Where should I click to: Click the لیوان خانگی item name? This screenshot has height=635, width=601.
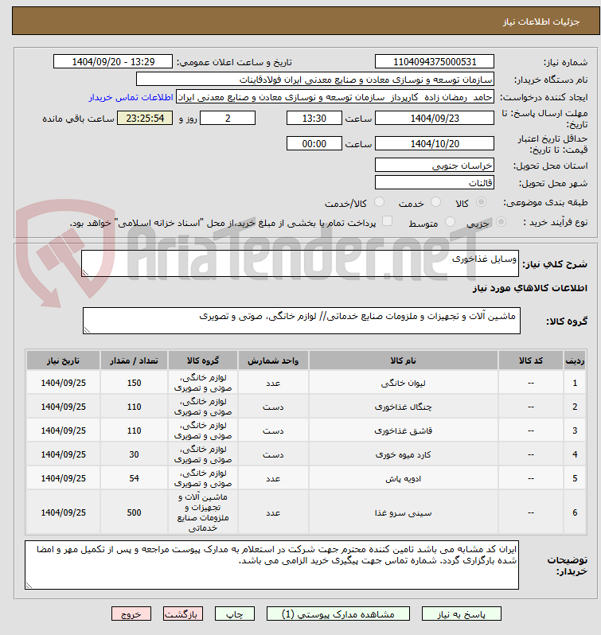pos(403,383)
